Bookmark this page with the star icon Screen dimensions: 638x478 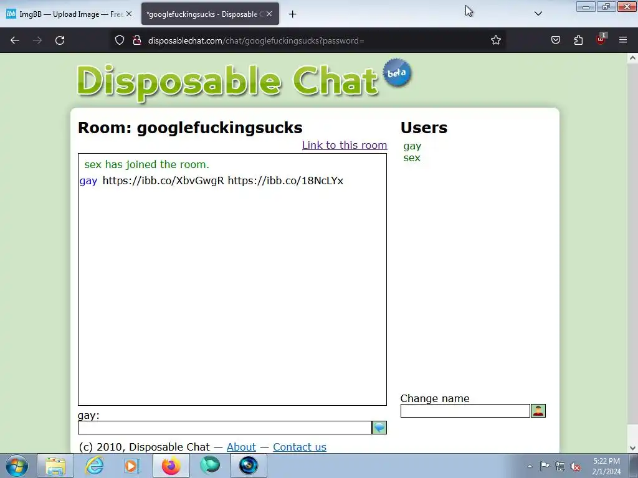click(x=495, y=40)
